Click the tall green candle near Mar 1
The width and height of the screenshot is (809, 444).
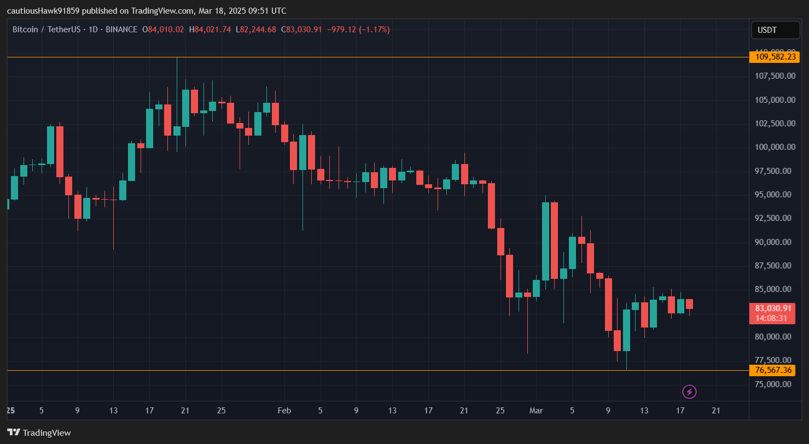[546, 241]
